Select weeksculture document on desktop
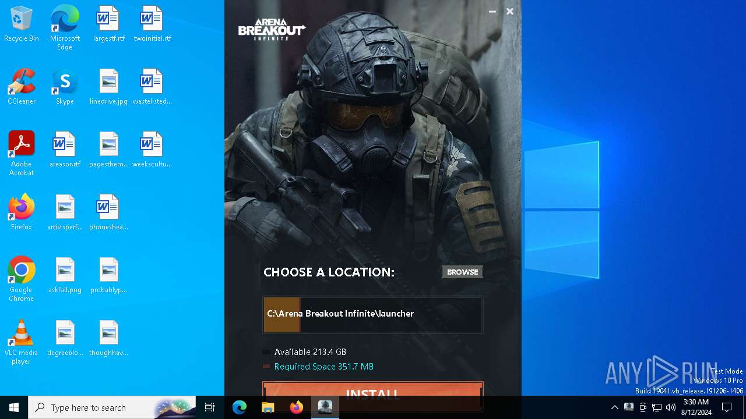746x419 pixels. pos(152,150)
